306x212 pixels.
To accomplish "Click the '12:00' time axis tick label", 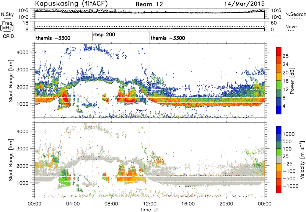I will (x=150, y=204).
